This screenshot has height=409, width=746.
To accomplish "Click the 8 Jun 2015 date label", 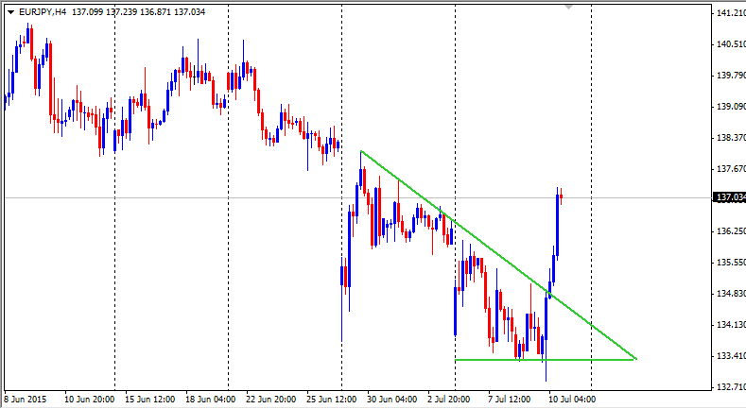I will pyautogui.click(x=26, y=399).
